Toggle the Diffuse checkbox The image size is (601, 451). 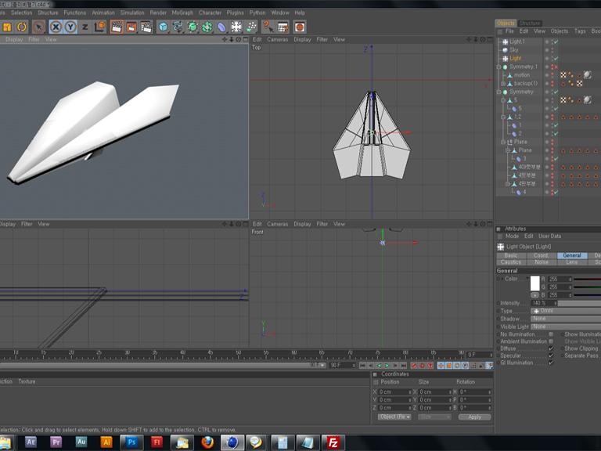point(551,348)
